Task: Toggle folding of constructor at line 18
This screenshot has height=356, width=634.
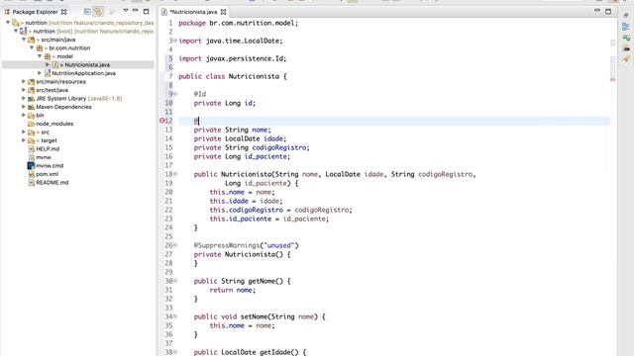Action: pyautogui.click(x=175, y=174)
